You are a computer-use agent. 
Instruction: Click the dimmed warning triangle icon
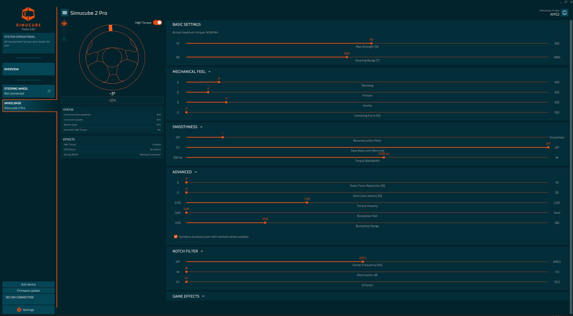[x=64, y=31]
